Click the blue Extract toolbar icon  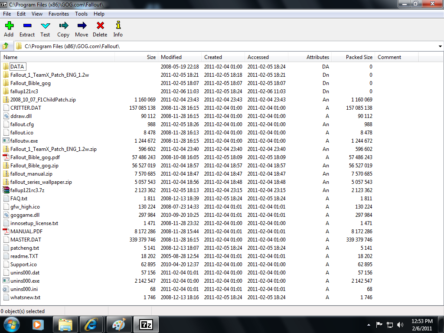(x=27, y=26)
